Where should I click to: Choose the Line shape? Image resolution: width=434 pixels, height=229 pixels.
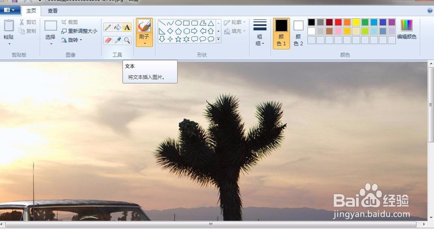click(162, 23)
